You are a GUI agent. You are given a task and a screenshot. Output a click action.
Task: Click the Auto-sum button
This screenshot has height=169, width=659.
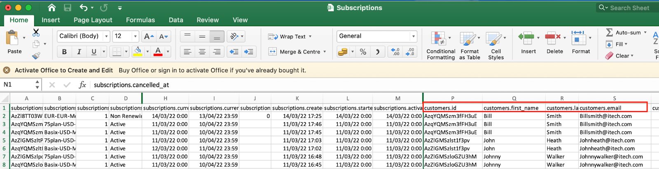[x=626, y=32]
